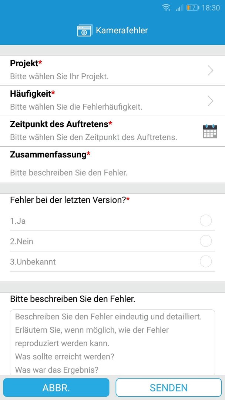
Task: Select the 2.Nein radio button
Action: pos(206,241)
